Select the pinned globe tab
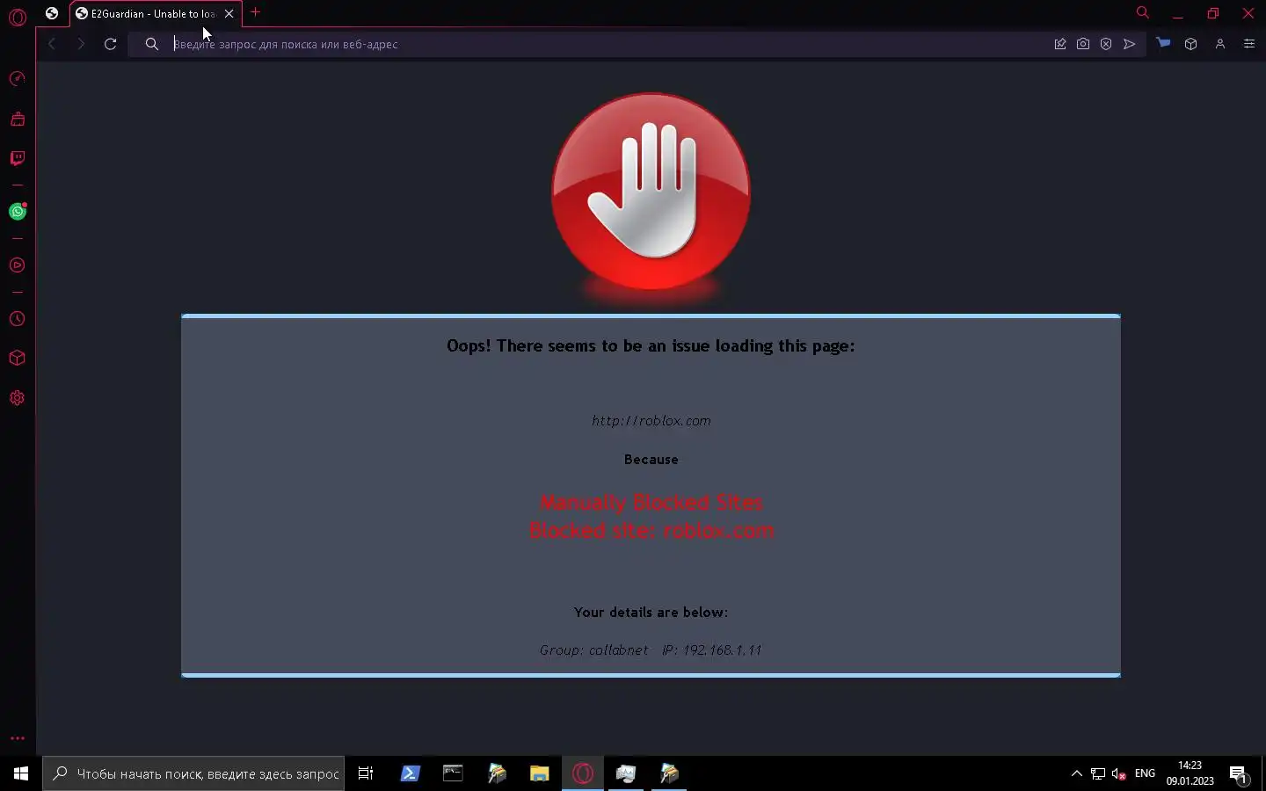The height and width of the screenshot is (791, 1266). pos(52,13)
